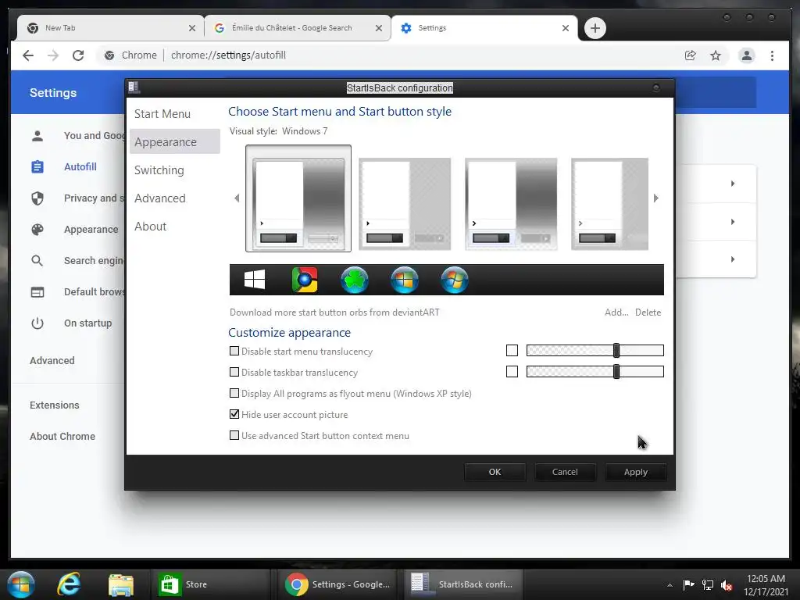Adjust the start menu translucency slider

point(595,351)
